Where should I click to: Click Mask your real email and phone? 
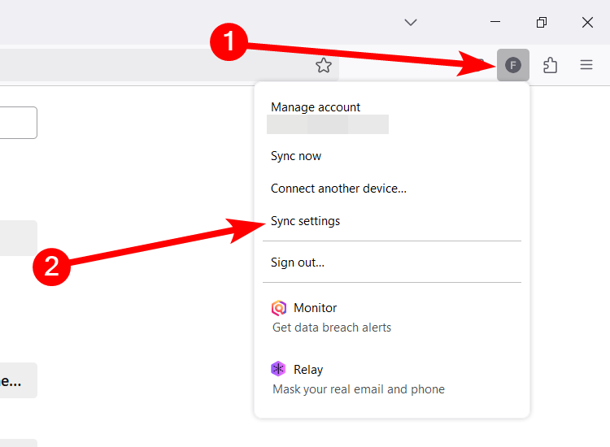tap(359, 389)
